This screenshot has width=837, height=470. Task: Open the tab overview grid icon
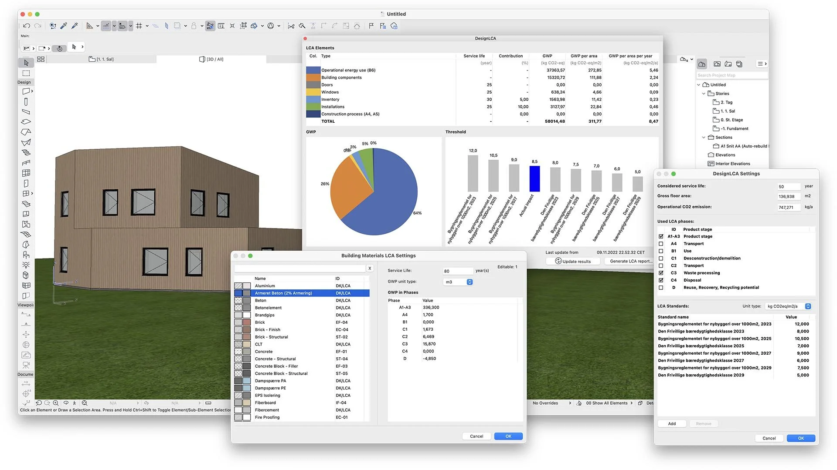click(x=41, y=59)
